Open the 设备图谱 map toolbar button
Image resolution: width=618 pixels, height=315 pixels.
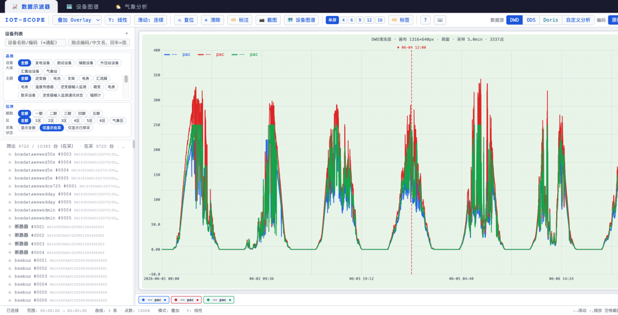301,20
